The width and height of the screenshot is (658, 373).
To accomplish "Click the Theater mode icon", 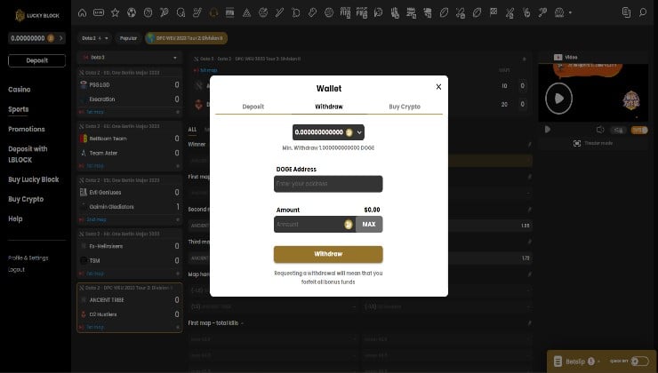I will 577,143.
